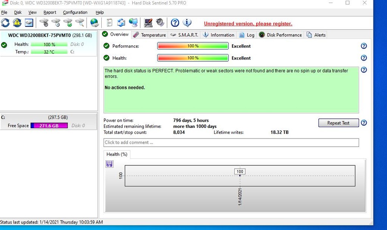Open the View menu

pos(33,12)
